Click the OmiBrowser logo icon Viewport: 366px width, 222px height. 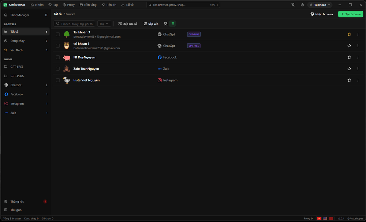pyautogui.click(x=5, y=5)
